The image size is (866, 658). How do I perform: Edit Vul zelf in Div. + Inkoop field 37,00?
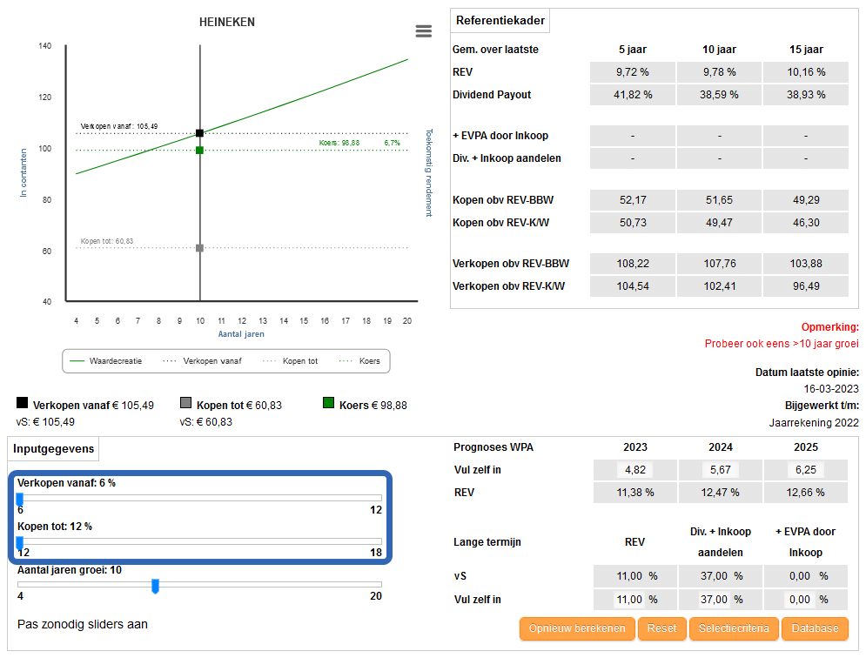(714, 600)
